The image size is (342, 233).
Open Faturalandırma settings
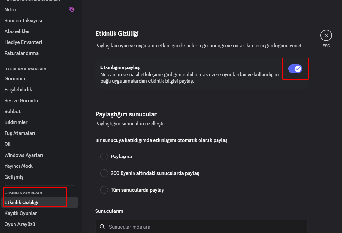[x=22, y=53]
